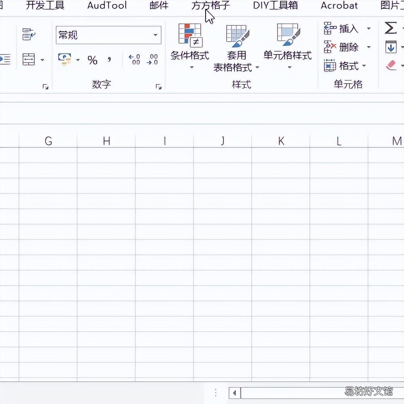
Task: Open the 常规 number format combo box
Action: [108, 35]
